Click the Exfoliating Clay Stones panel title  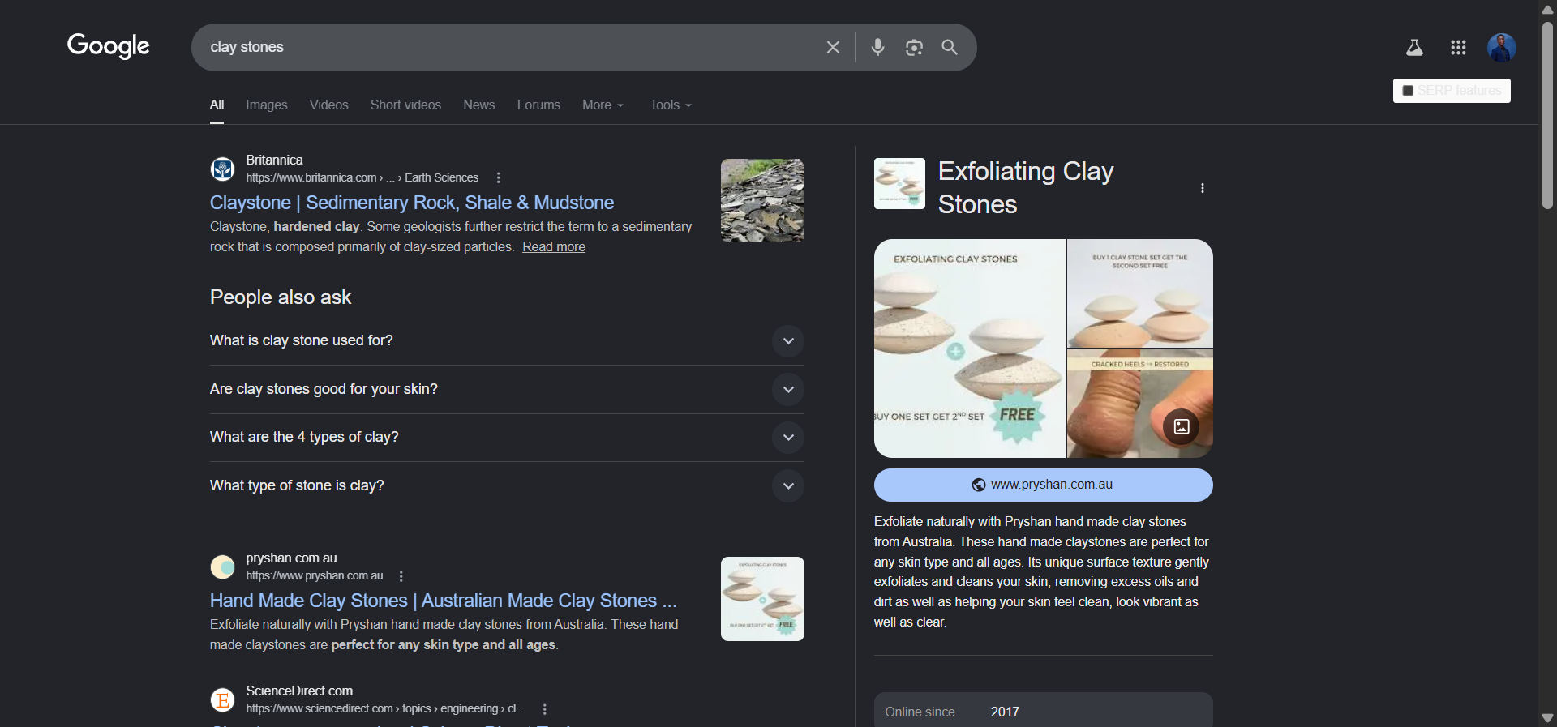coord(1025,187)
